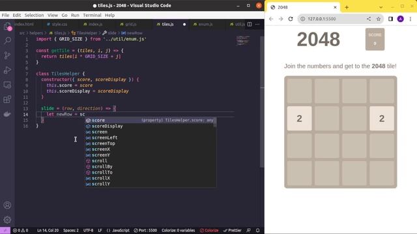Image resolution: width=417 pixels, height=234 pixels.
Task: Open Chrome three-dot menu
Action: coord(410,19)
